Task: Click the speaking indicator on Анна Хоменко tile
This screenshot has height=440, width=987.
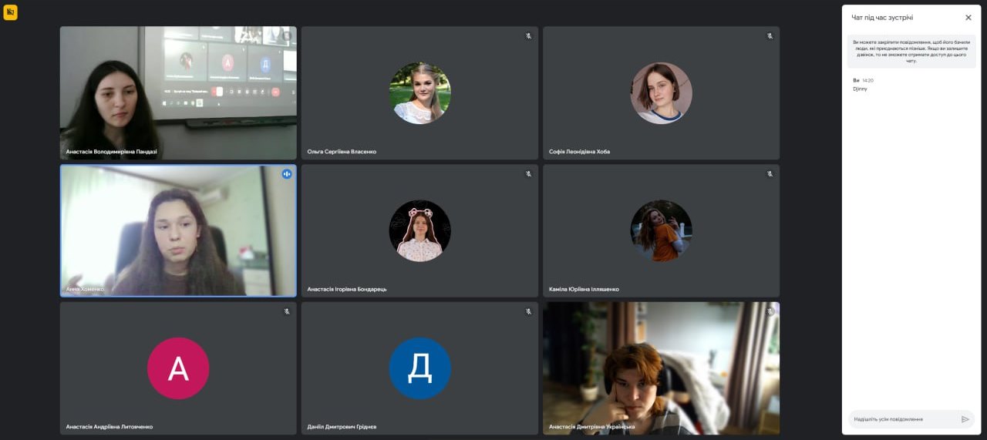Action: click(x=287, y=174)
